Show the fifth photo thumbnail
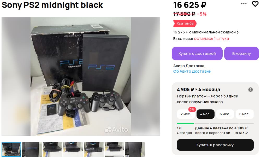 pos(94,149)
